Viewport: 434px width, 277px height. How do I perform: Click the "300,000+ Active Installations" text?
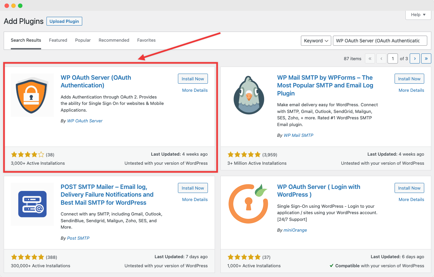[x=40, y=266]
